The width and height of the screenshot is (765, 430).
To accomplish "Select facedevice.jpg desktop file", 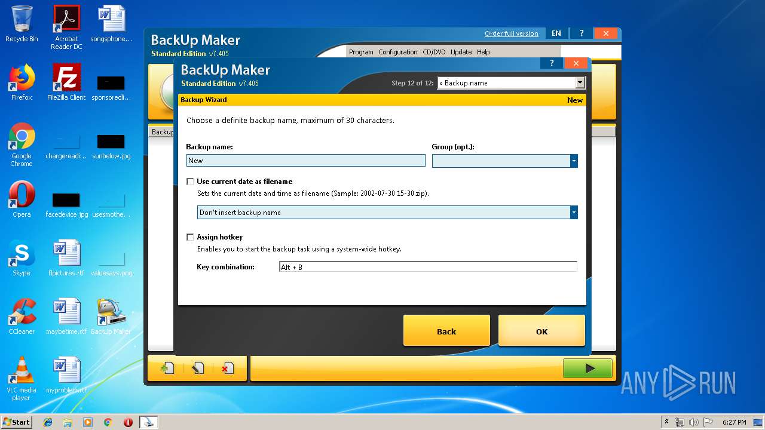I will point(66,204).
